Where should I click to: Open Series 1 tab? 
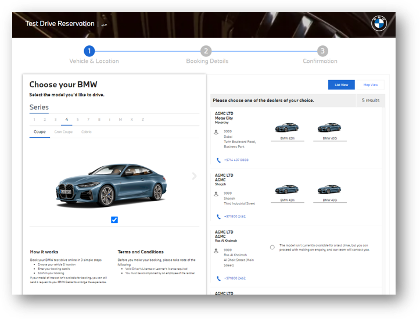click(34, 120)
